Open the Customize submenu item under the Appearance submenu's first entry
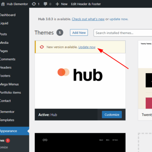 click(x=4, y=147)
